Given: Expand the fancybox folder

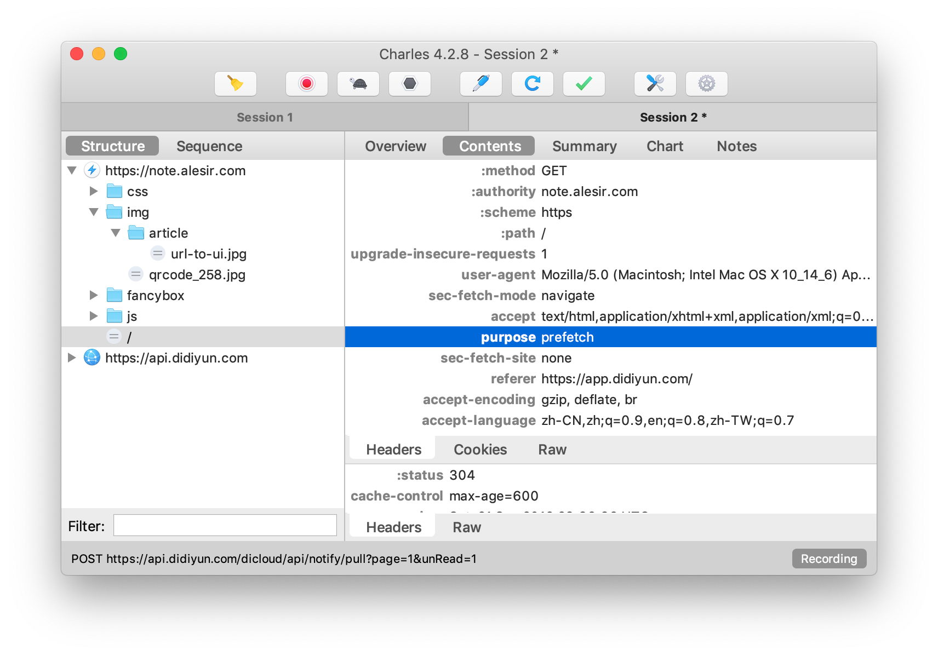Looking at the screenshot, I should [94, 295].
